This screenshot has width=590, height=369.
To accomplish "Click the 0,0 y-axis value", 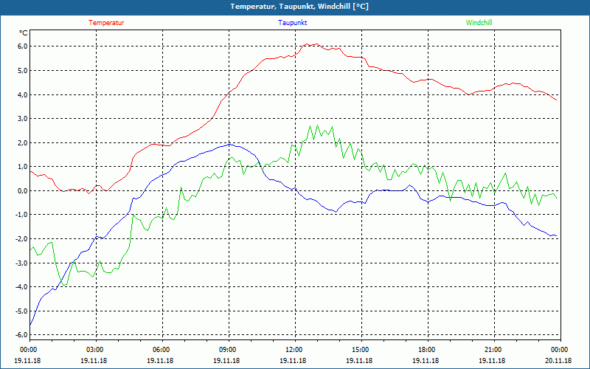I will pyautogui.click(x=23, y=190).
